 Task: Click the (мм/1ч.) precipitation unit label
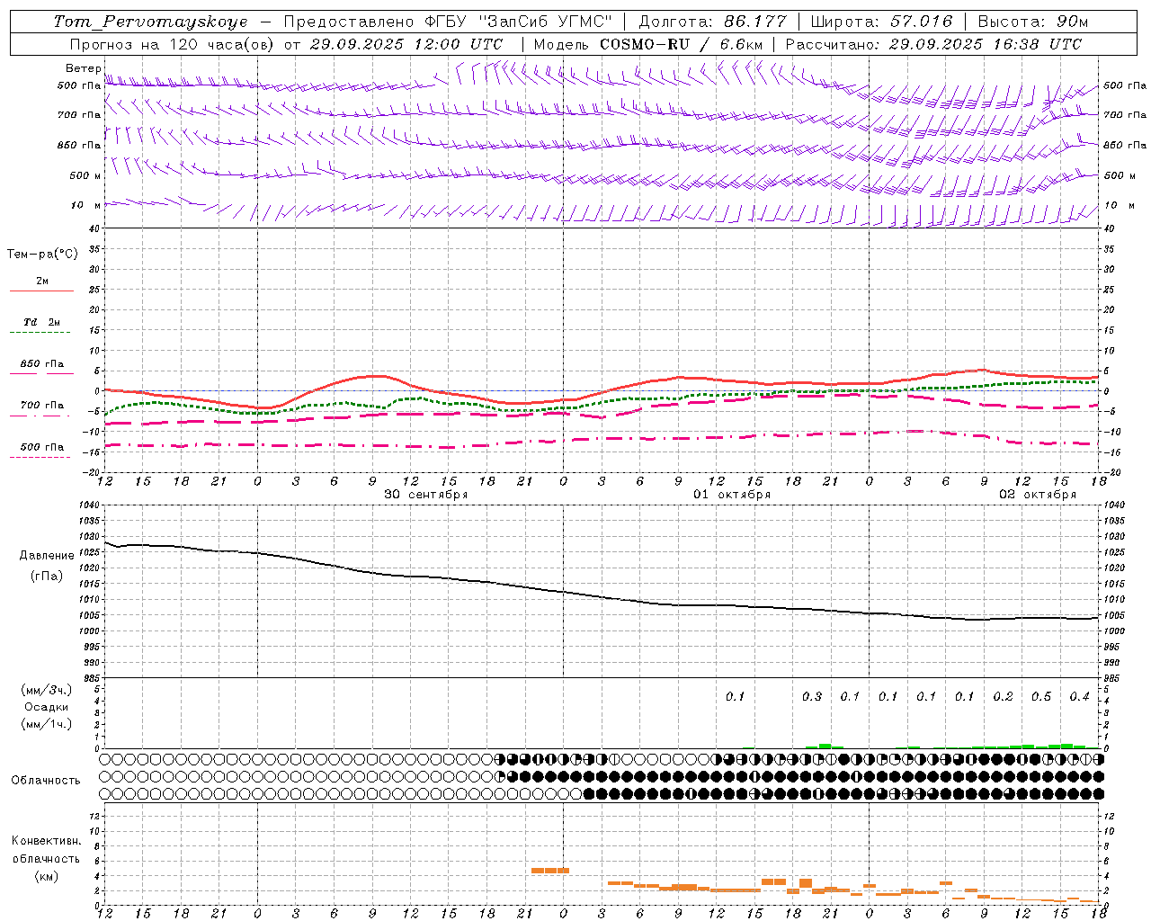[47, 724]
